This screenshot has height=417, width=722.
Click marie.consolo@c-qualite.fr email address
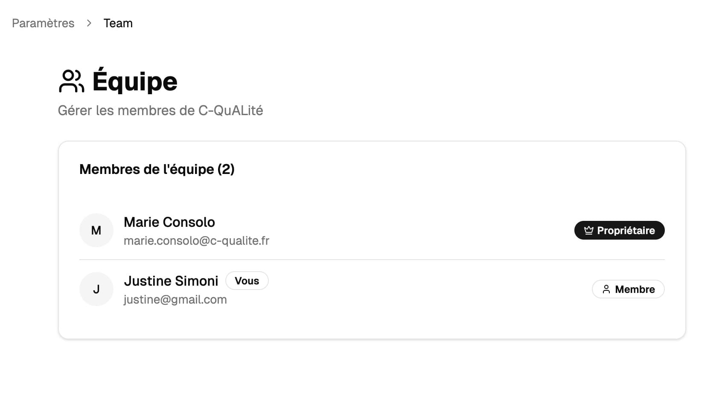(196, 241)
